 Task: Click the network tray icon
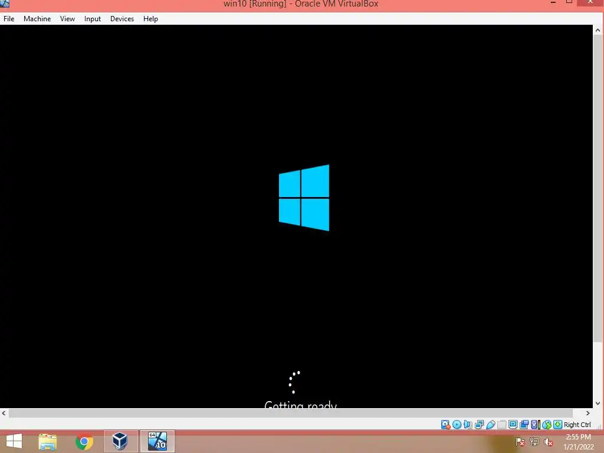point(534,442)
